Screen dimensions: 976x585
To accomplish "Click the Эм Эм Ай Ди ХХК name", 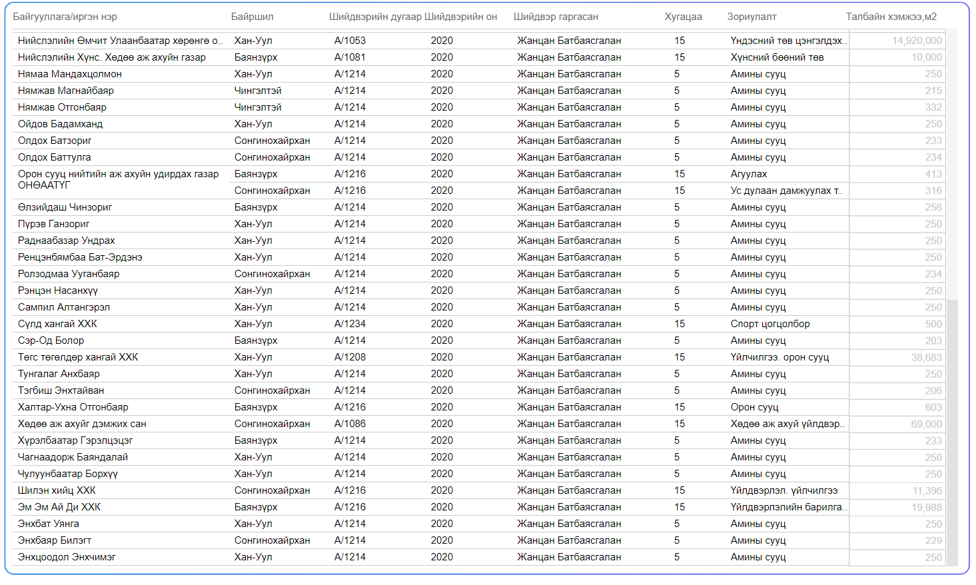I will tap(59, 507).
